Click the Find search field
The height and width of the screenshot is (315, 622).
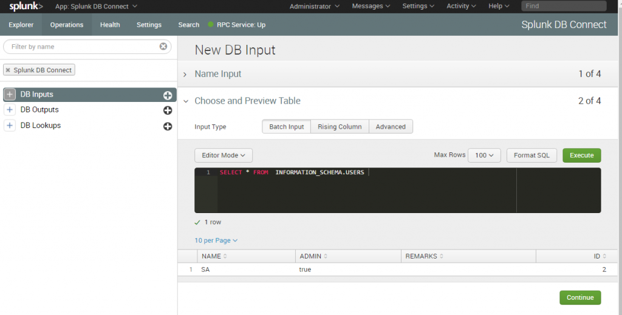[564, 6]
